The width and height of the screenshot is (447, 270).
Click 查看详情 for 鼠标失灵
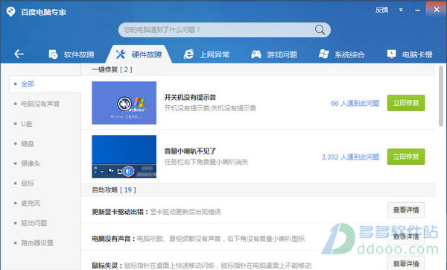[x=406, y=263]
